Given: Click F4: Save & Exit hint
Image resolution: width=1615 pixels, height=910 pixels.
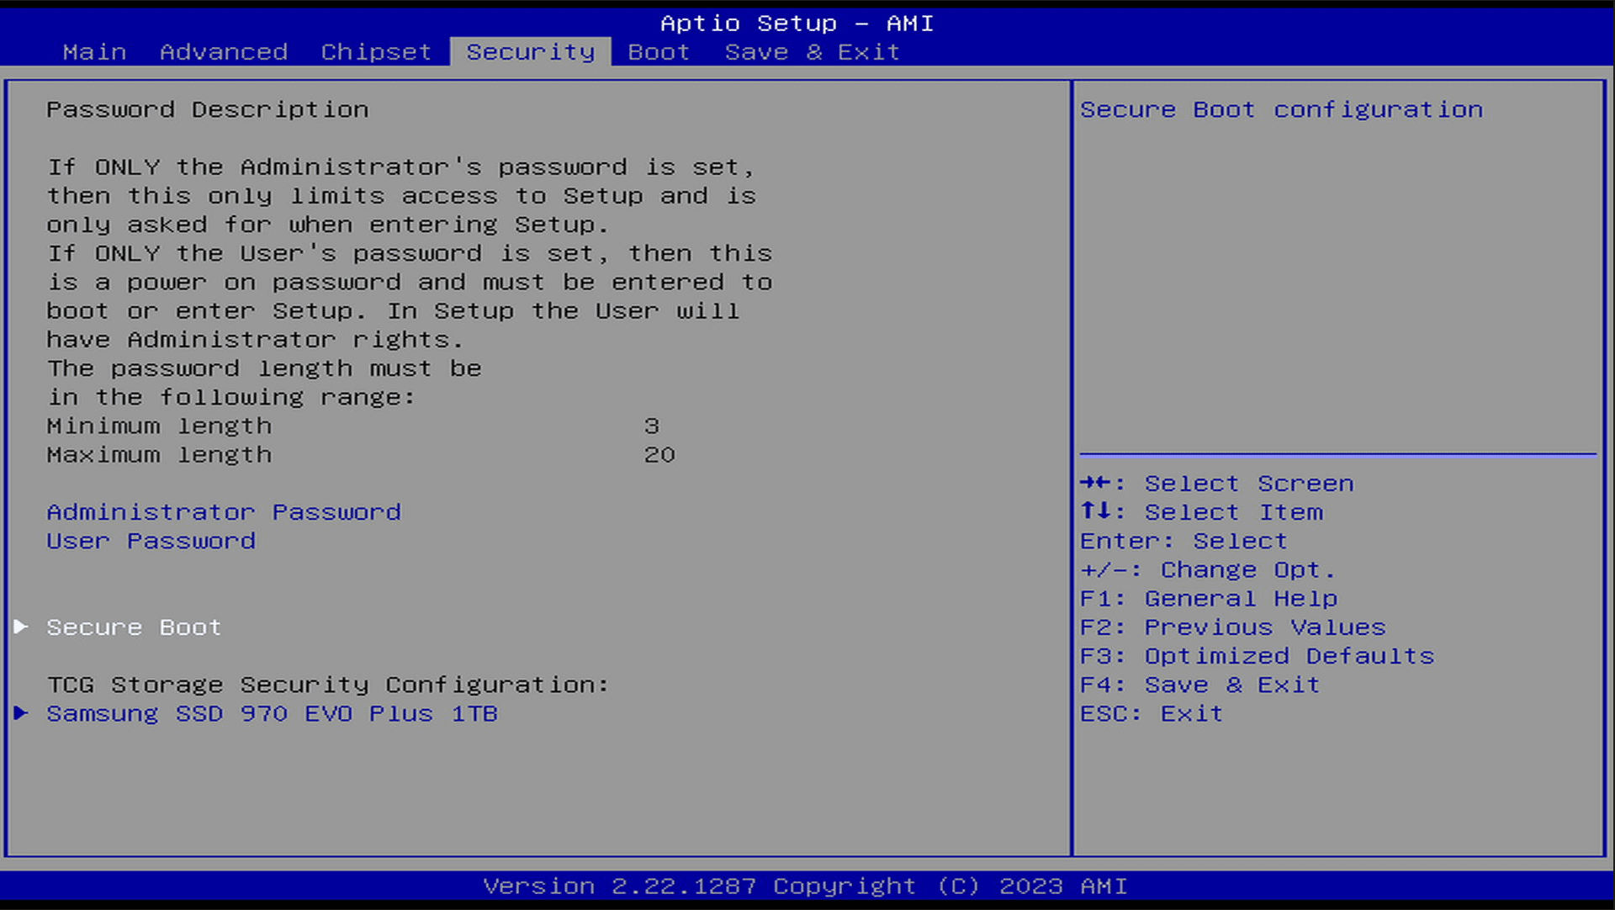Looking at the screenshot, I should coord(1199,685).
